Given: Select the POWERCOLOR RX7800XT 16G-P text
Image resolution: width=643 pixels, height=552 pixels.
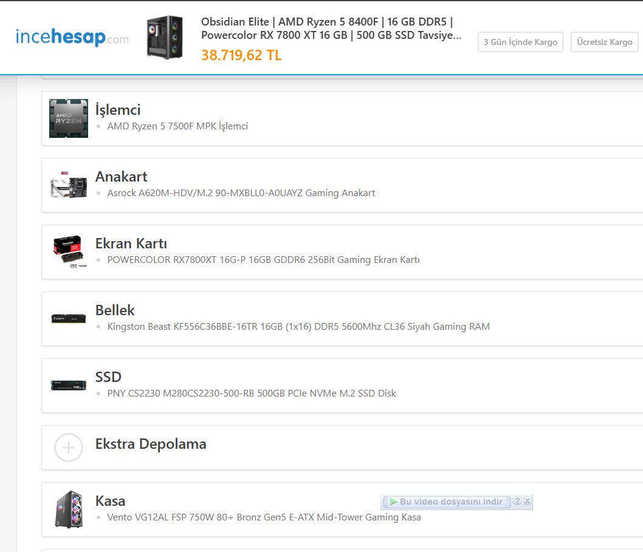Looking at the screenshot, I should 263,260.
